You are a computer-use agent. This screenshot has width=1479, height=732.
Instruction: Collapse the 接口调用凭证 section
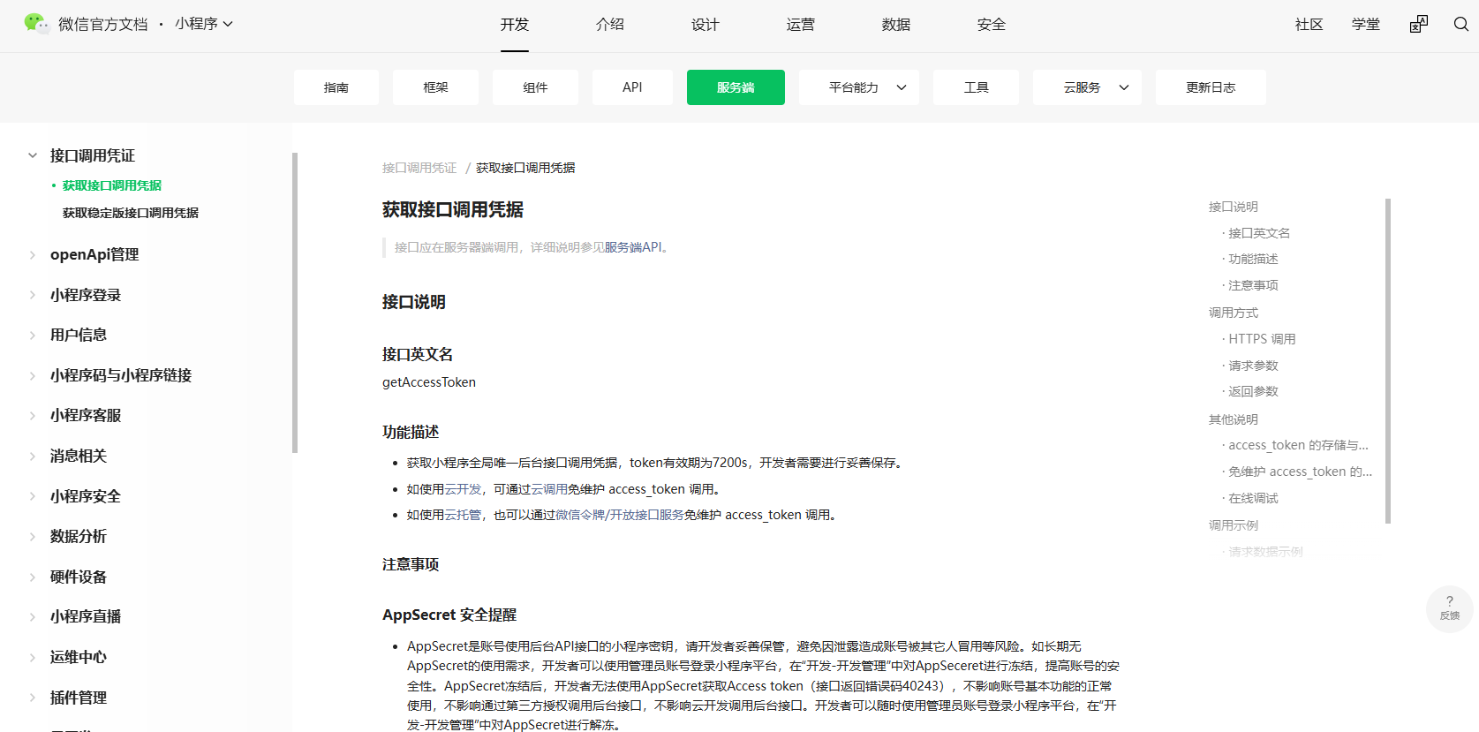click(33, 155)
